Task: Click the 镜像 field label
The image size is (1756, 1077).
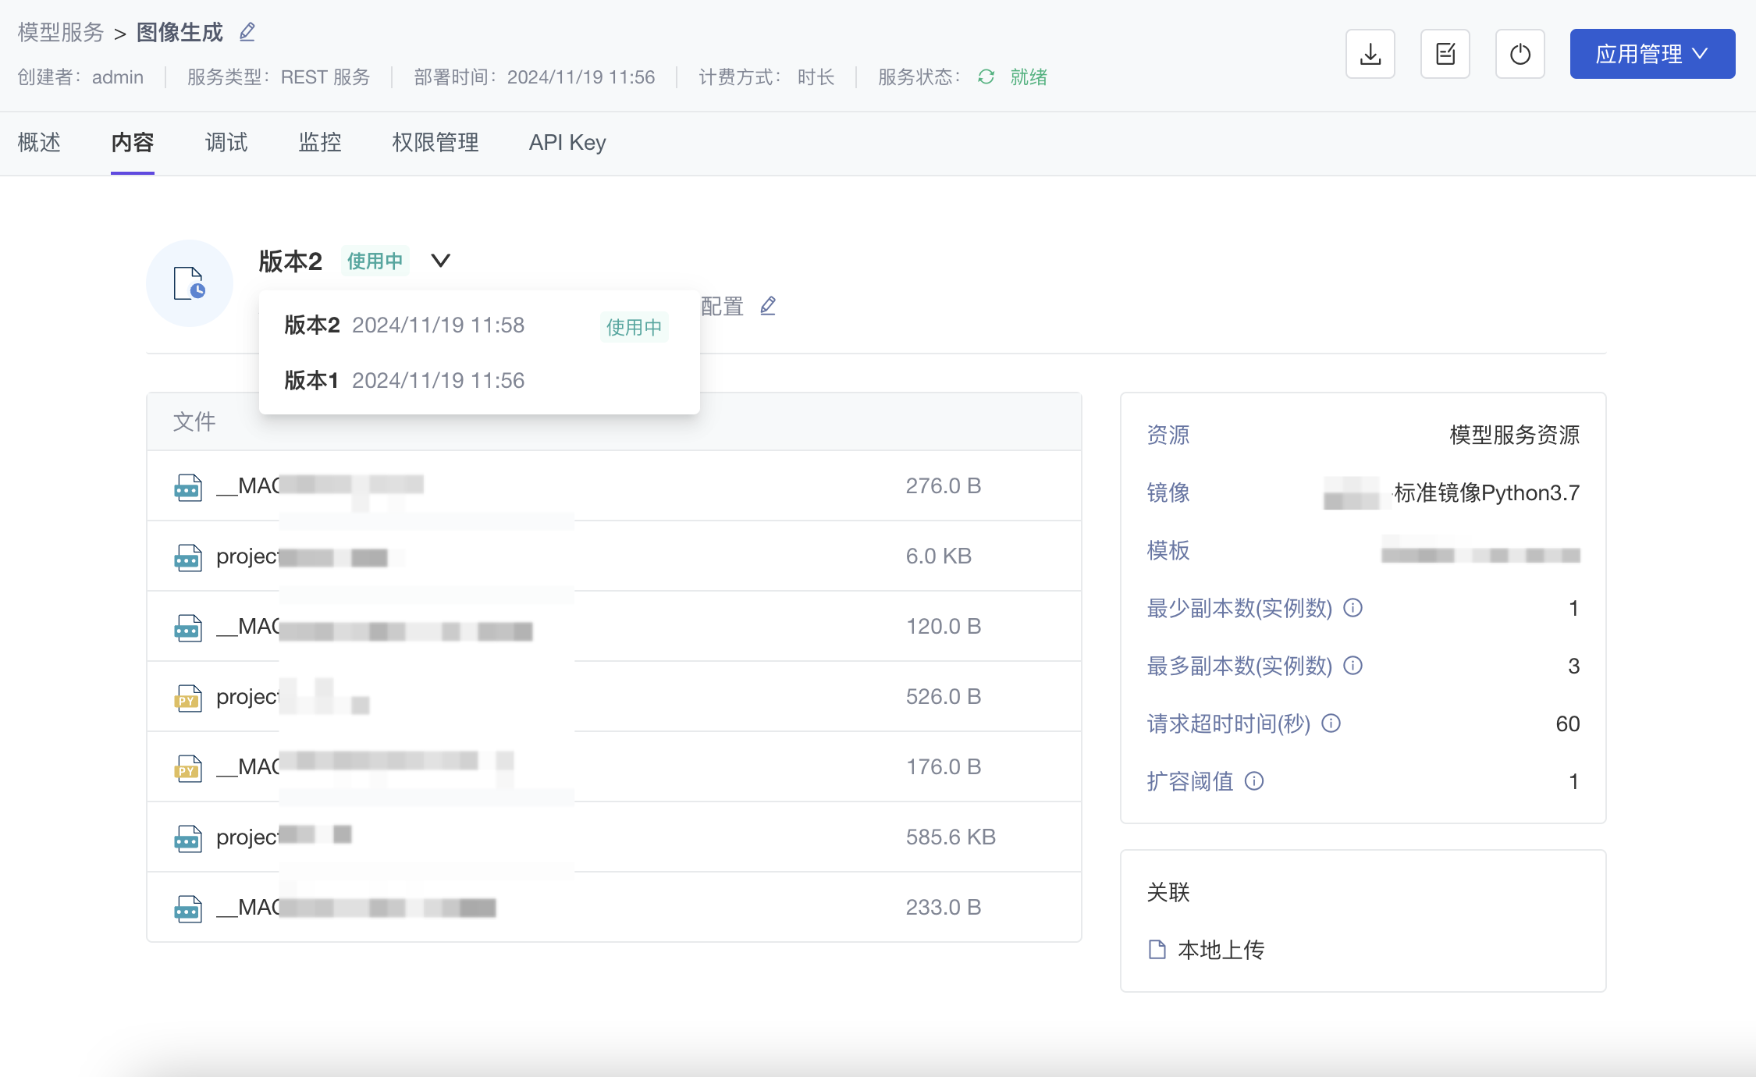Action: pos(1168,492)
